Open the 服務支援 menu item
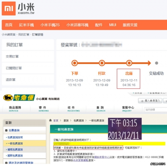The width and height of the screenshot is (167, 166). click(130, 25)
